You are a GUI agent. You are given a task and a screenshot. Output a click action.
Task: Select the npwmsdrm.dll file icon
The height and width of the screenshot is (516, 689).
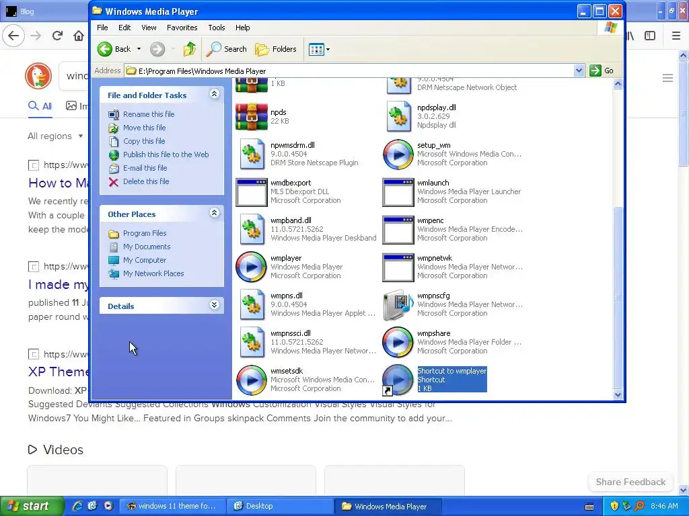pos(252,154)
